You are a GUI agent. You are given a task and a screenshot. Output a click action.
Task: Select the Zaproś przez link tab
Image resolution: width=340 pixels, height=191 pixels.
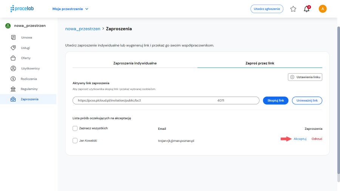[x=260, y=63]
